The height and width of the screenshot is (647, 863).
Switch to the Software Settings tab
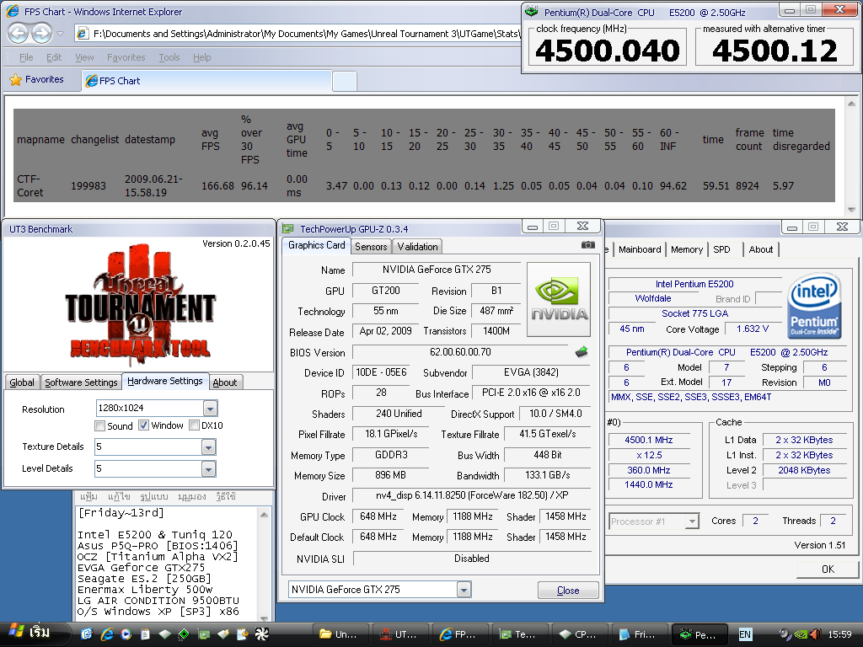coord(81,382)
